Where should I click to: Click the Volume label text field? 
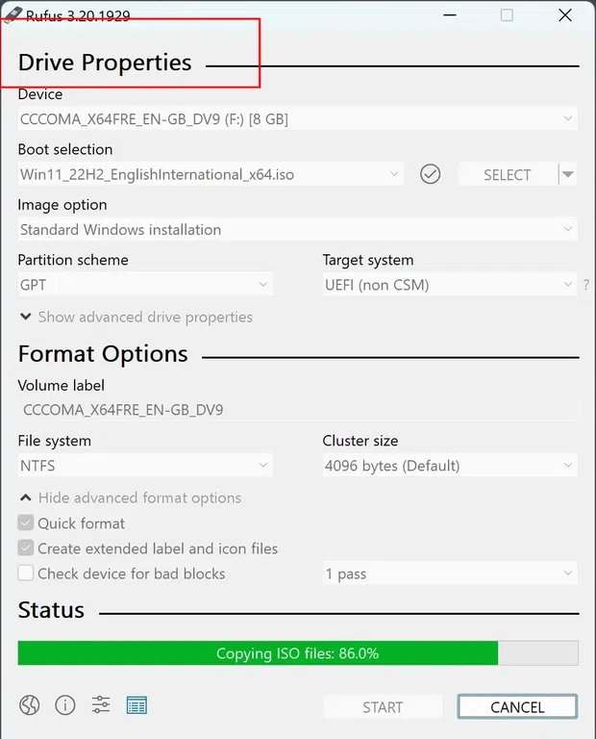298,410
